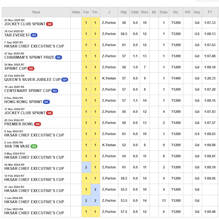This screenshot has height=219, width=219.
Task: Sort by the WX column header
Action: point(187,12)
